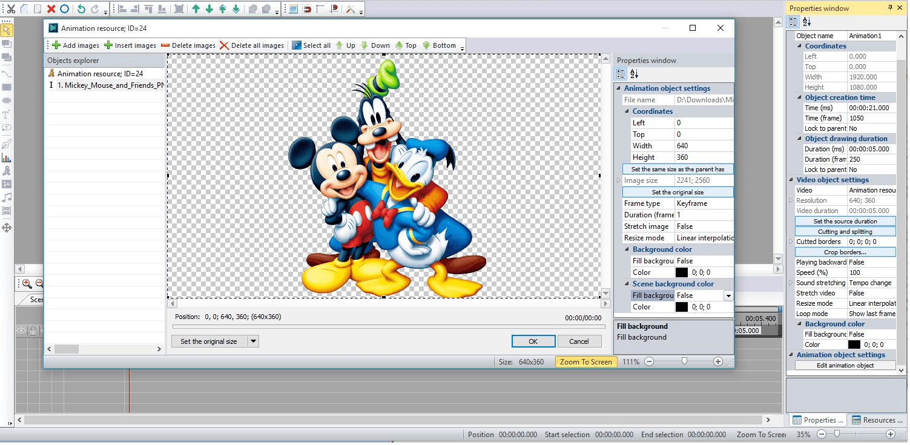The height and width of the screenshot is (445, 910).
Task: Select Mickey_Mouse_and_Friends item in Objects explorer
Action: (x=106, y=85)
